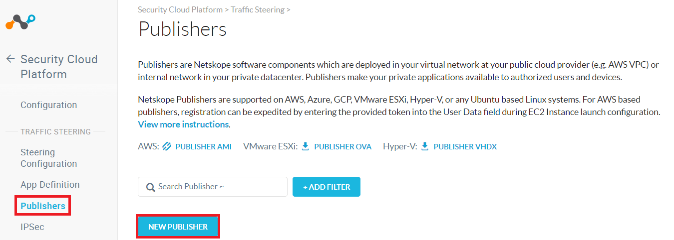This screenshot has height=240, width=674.
Task: Click the Hyper-V VHDX download icon
Action: click(x=425, y=146)
